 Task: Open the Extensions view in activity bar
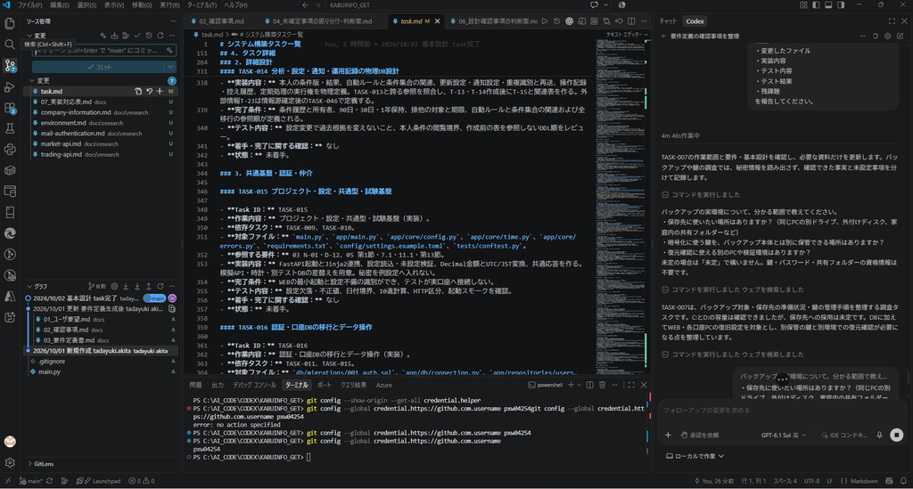[x=10, y=108]
